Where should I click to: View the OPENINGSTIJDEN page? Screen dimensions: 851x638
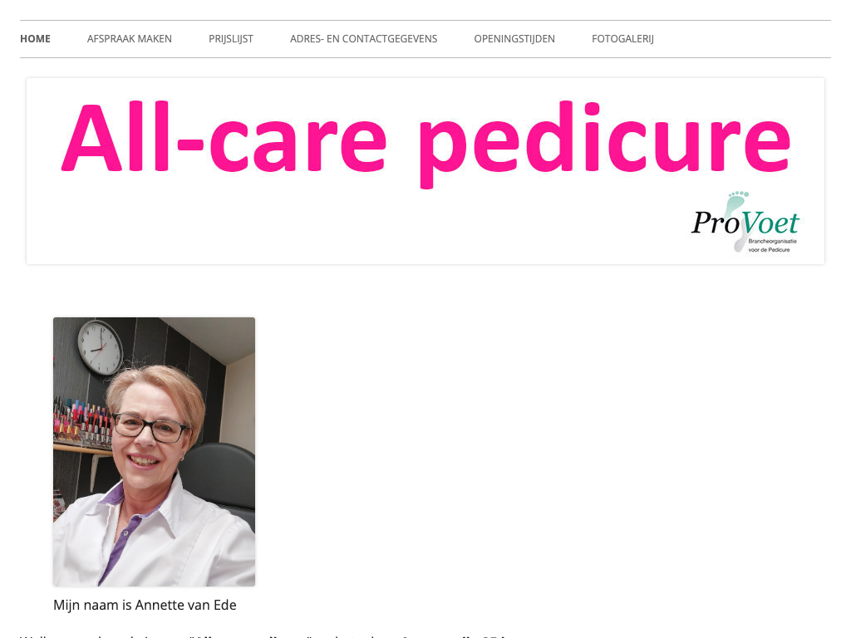pyautogui.click(x=514, y=39)
